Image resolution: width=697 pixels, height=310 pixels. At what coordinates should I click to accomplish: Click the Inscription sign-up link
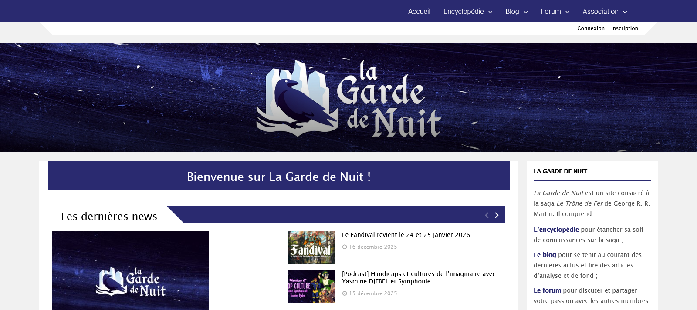(x=624, y=28)
